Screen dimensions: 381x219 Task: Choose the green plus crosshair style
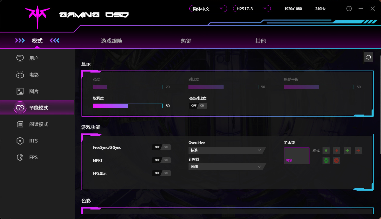click(x=347, y=151)
